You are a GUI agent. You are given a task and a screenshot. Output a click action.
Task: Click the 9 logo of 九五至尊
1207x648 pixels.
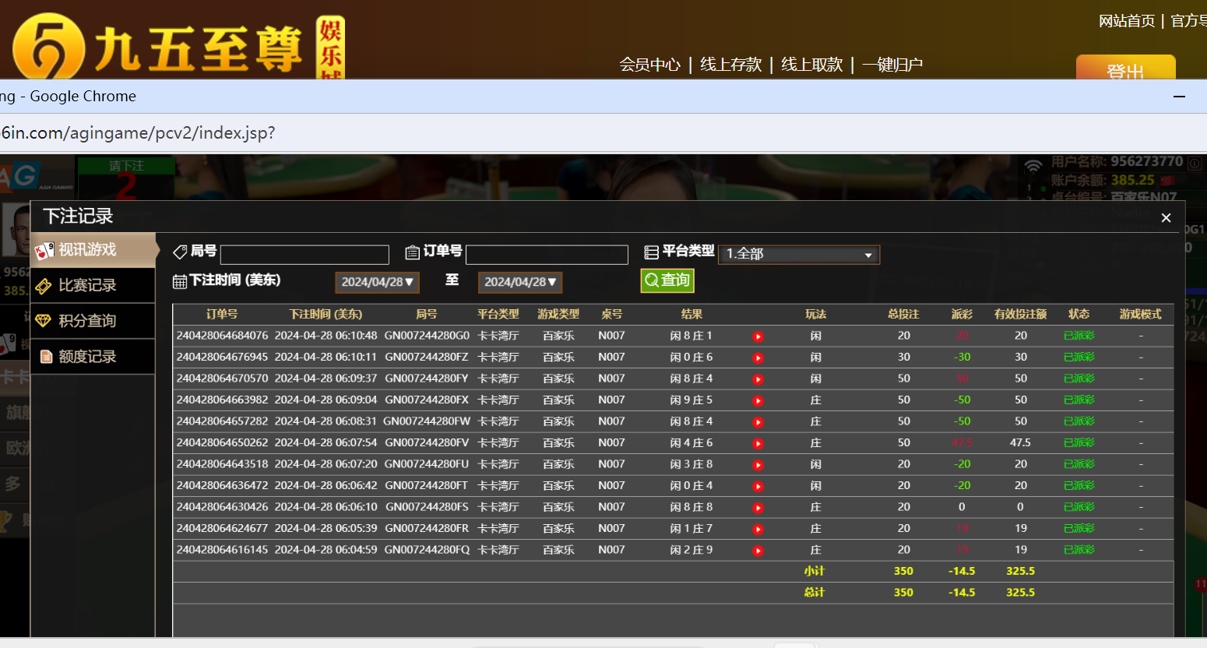[48, 48]
